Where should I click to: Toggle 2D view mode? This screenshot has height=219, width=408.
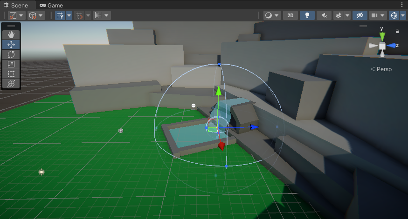[290, 15]
